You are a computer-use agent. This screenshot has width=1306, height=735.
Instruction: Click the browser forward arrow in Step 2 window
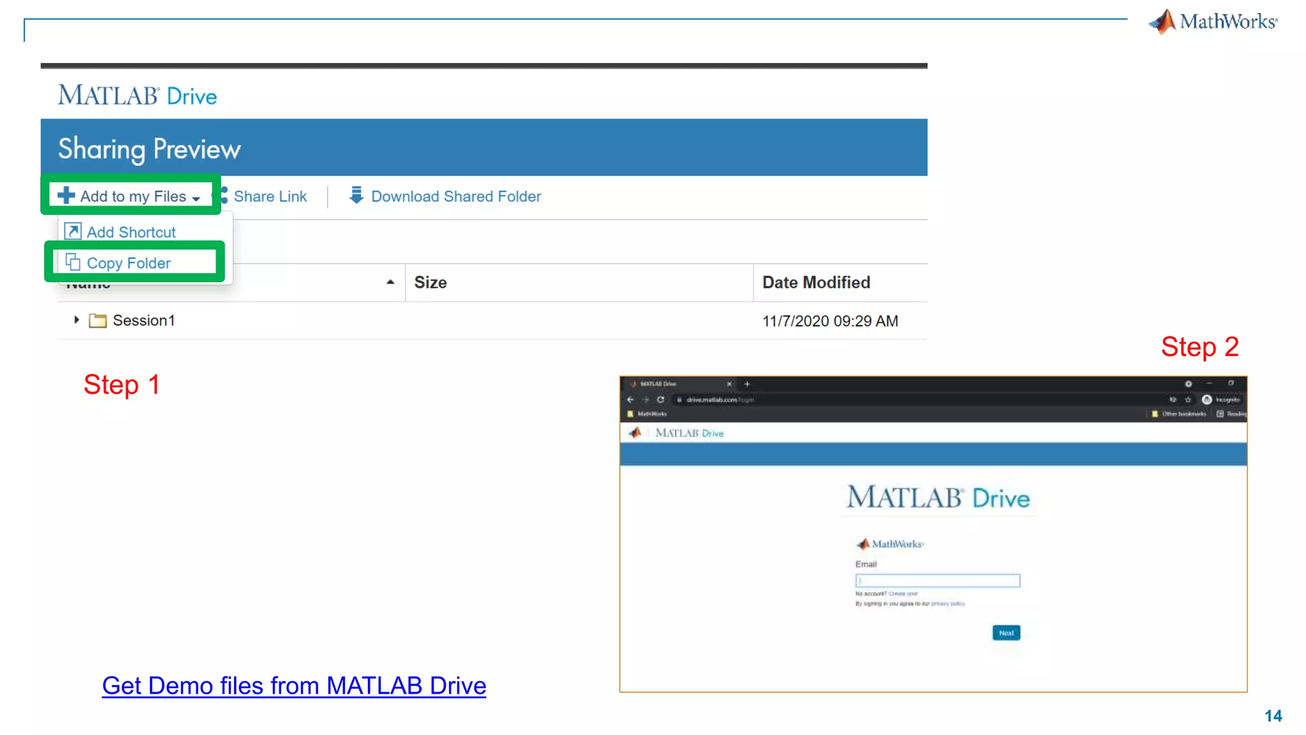click(x=645, y=400)
